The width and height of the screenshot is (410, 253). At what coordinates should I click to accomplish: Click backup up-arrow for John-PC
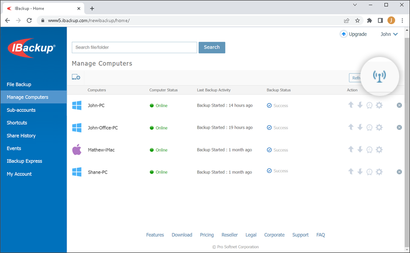351,105
